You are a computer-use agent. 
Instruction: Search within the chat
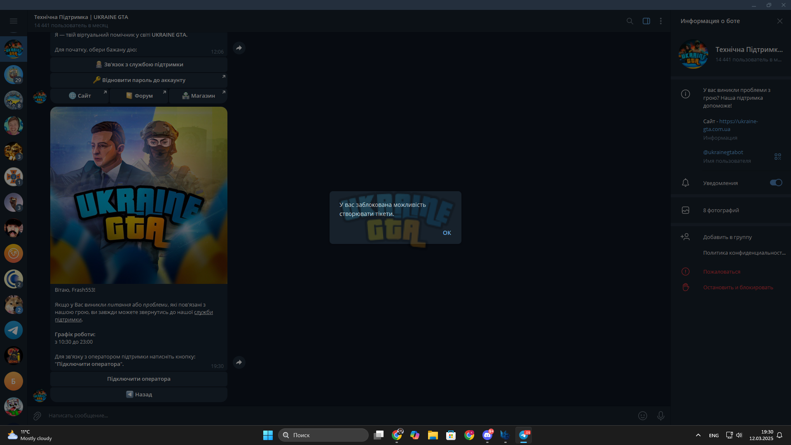[x=630, y=21]
